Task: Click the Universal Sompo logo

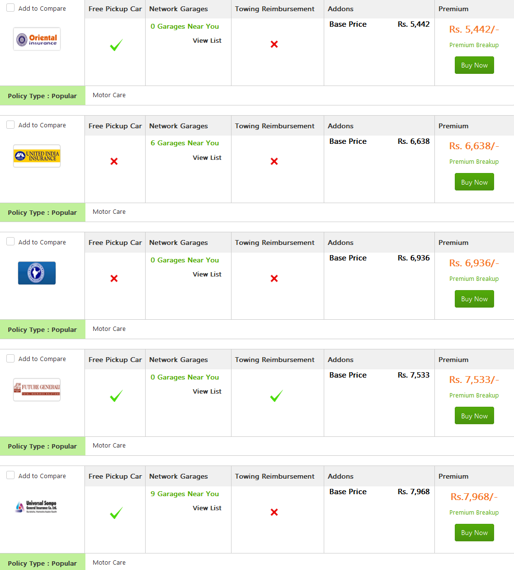Action: pyautogui.click(x=37, y=507)
